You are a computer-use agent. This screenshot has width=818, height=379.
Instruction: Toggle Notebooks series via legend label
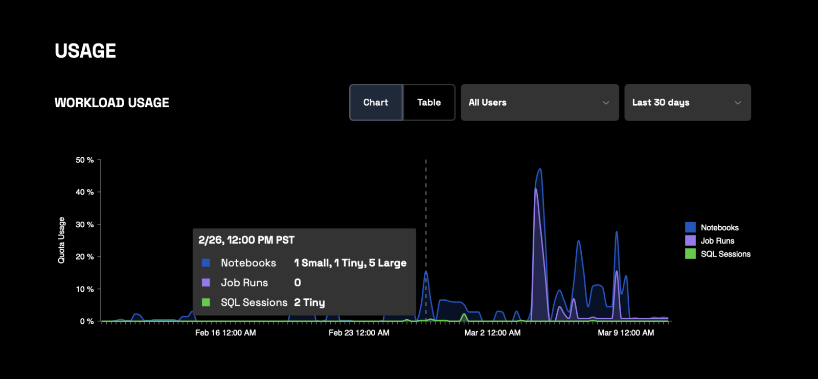719,228
